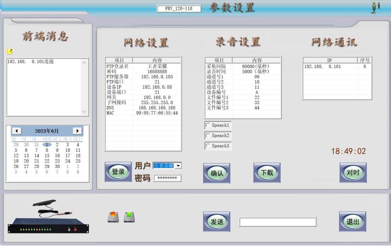Click the user figure icon at top right

(375, 7)
